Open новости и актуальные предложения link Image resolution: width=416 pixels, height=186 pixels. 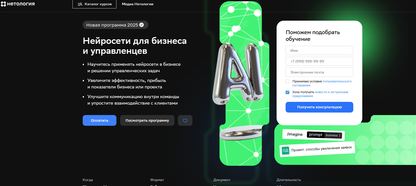click(320, 94)
